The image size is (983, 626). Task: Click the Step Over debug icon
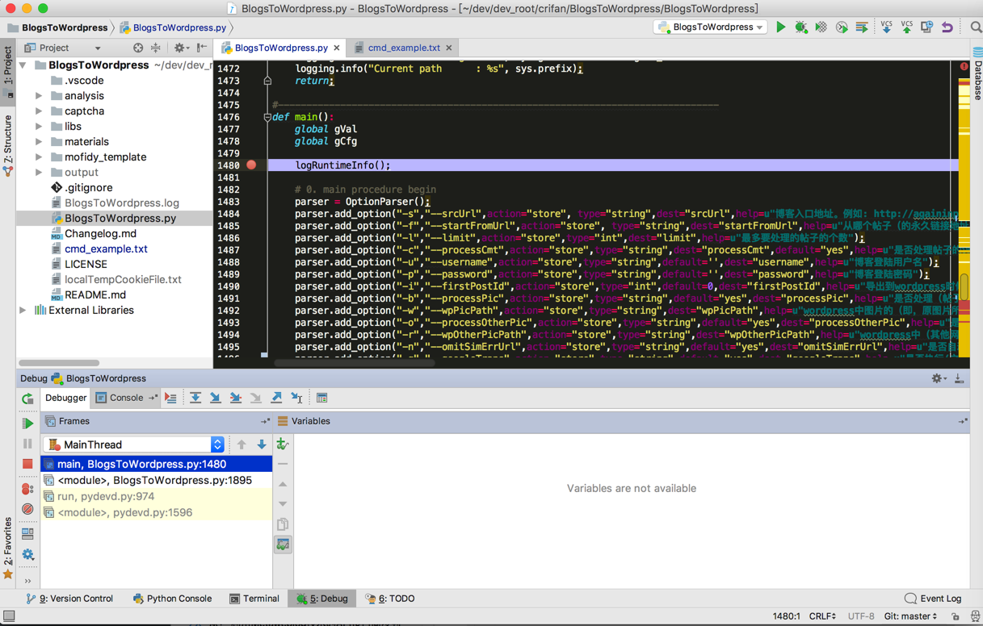coord(195,398)
